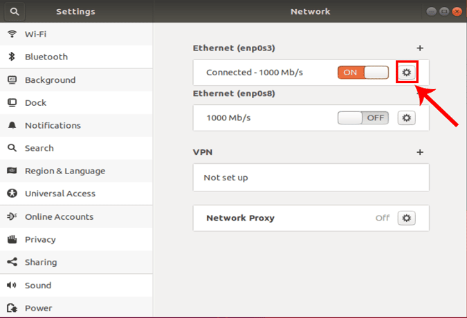Open gear settings for Ethernet enp0s8
The height and width of the screenshot is (318, 467).
click(407, 118)
